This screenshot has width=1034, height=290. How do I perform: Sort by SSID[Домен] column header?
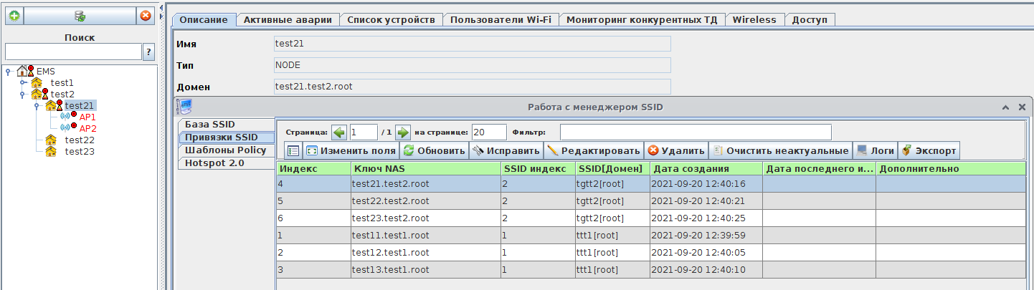click(612, 168)
